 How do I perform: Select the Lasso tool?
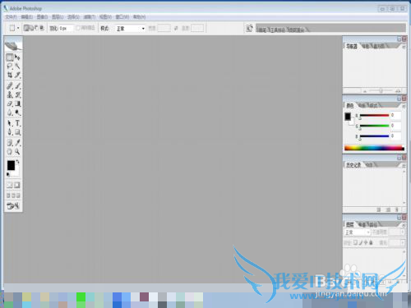pos(10,67)
